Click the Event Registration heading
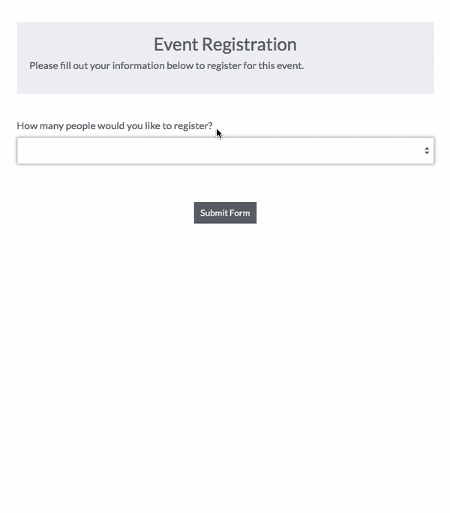The height and width of the screenshot is (513, 450). pos(225,44)
